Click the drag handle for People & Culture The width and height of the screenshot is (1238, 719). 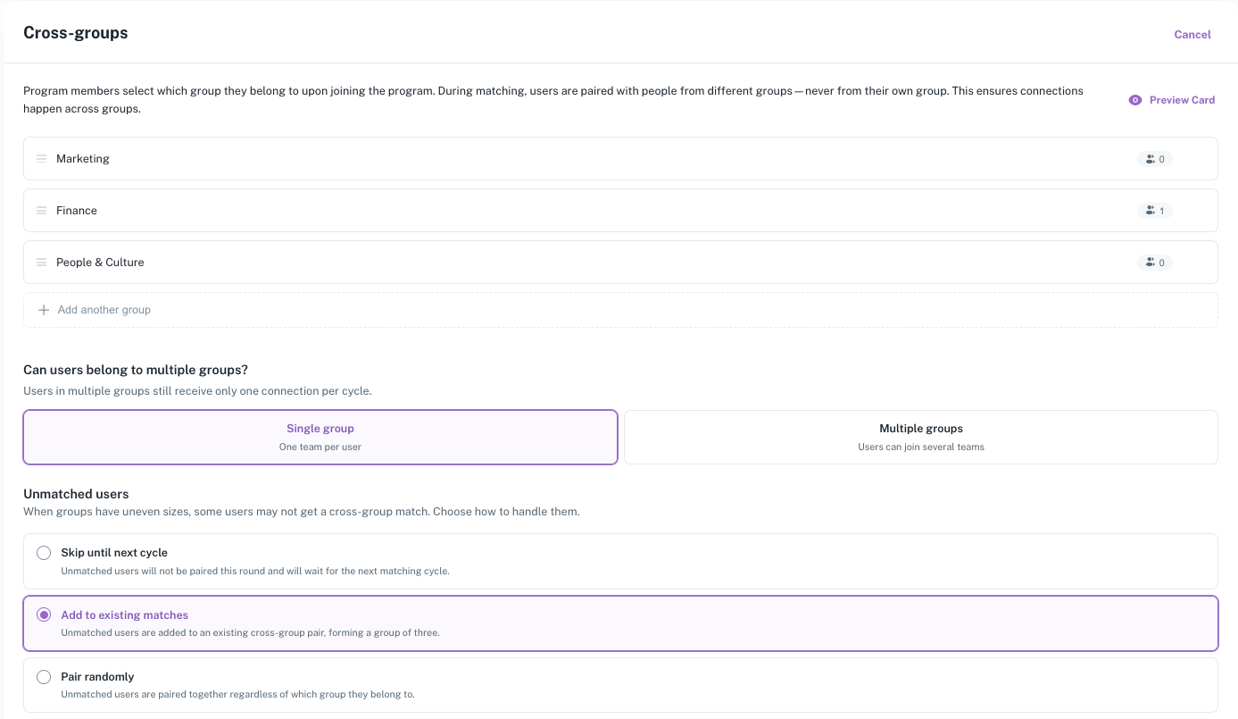coord(41,263)
